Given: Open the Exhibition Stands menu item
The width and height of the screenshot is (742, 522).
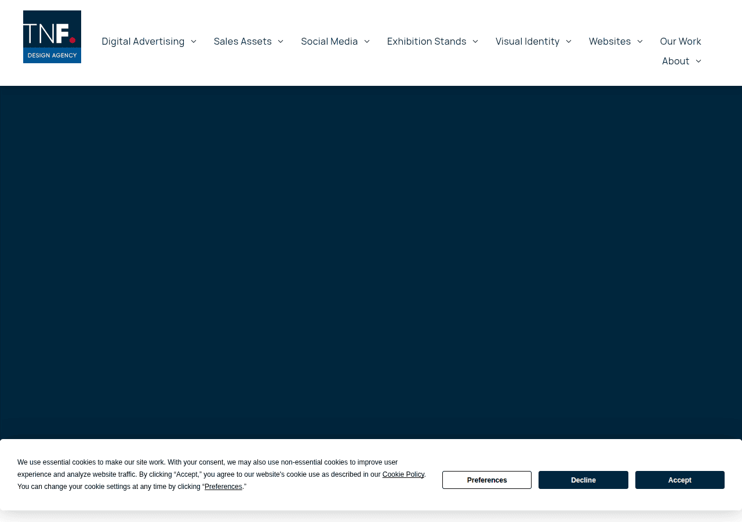Looking at the screenshot, I should (427, 41).
